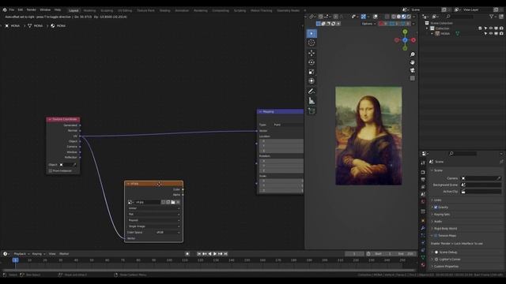Click the Blender logo menu icon
The height and width of the screenshot is (284, 506).
tap(5, 10)
